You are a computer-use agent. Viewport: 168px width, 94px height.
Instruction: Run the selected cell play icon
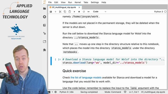(75, 11)
